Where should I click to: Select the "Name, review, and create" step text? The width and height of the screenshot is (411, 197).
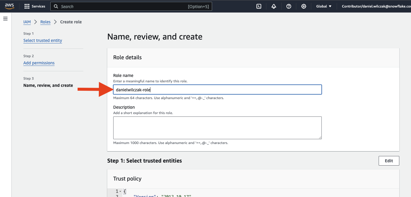(x=48, y=85)
